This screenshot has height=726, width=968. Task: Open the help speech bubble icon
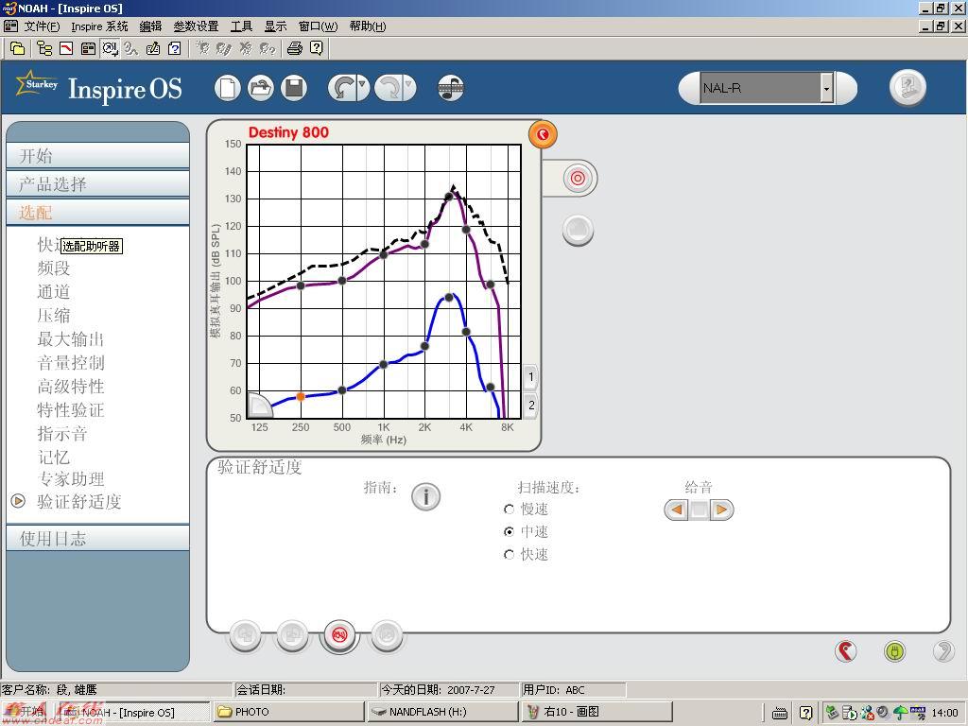pyautogui.click(x=316, y=48)
